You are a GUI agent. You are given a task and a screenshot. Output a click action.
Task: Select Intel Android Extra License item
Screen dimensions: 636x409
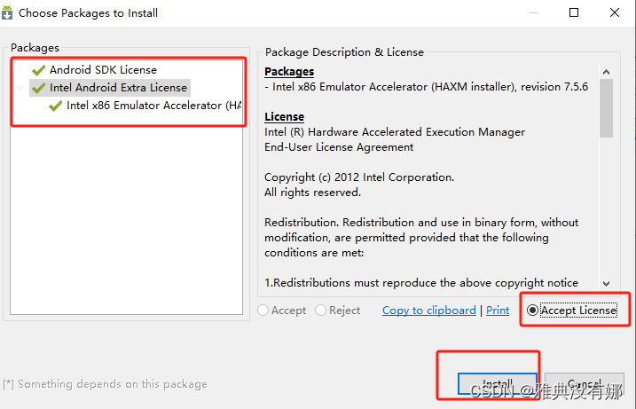(x=118, y=88)
